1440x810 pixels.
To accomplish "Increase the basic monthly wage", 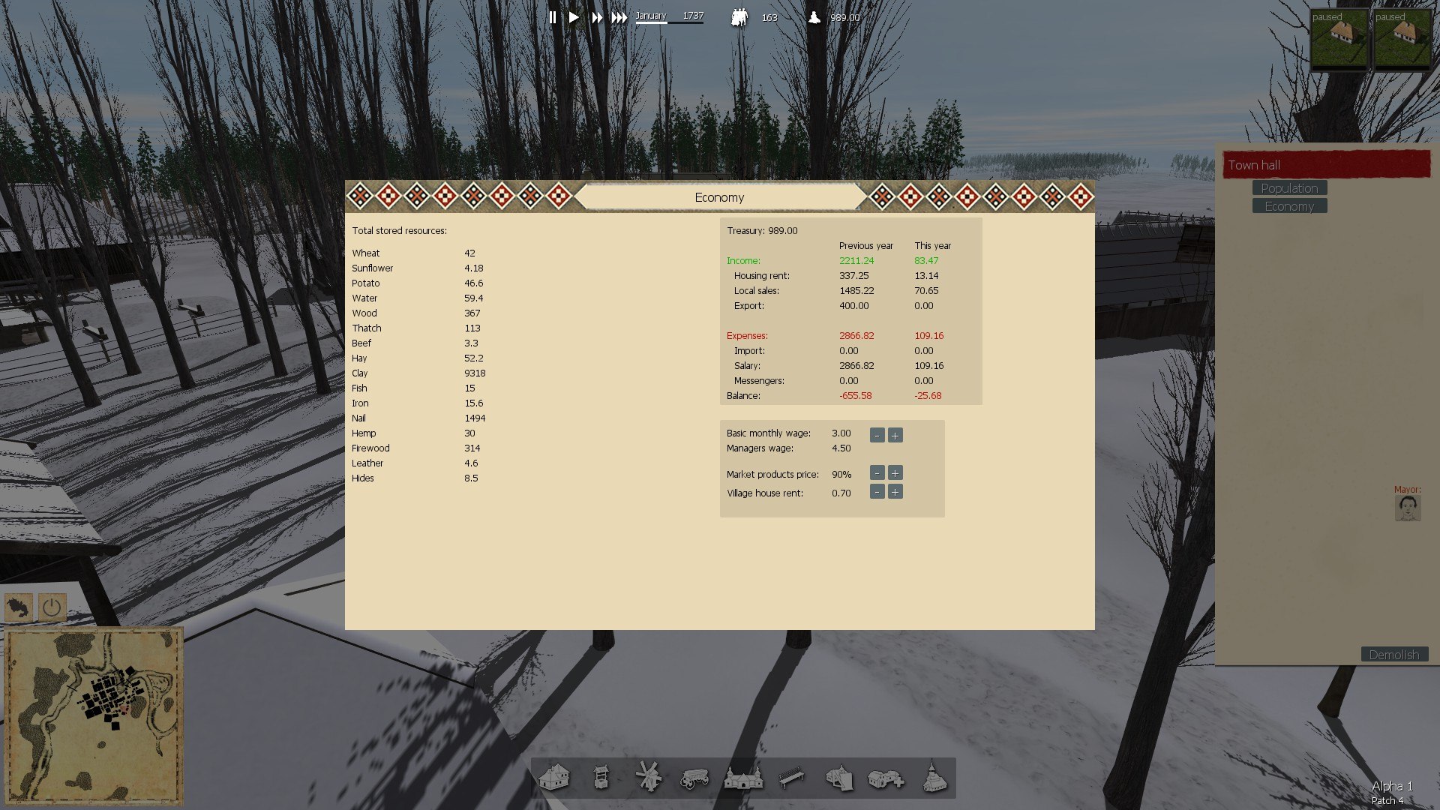I will click(895, 435).
